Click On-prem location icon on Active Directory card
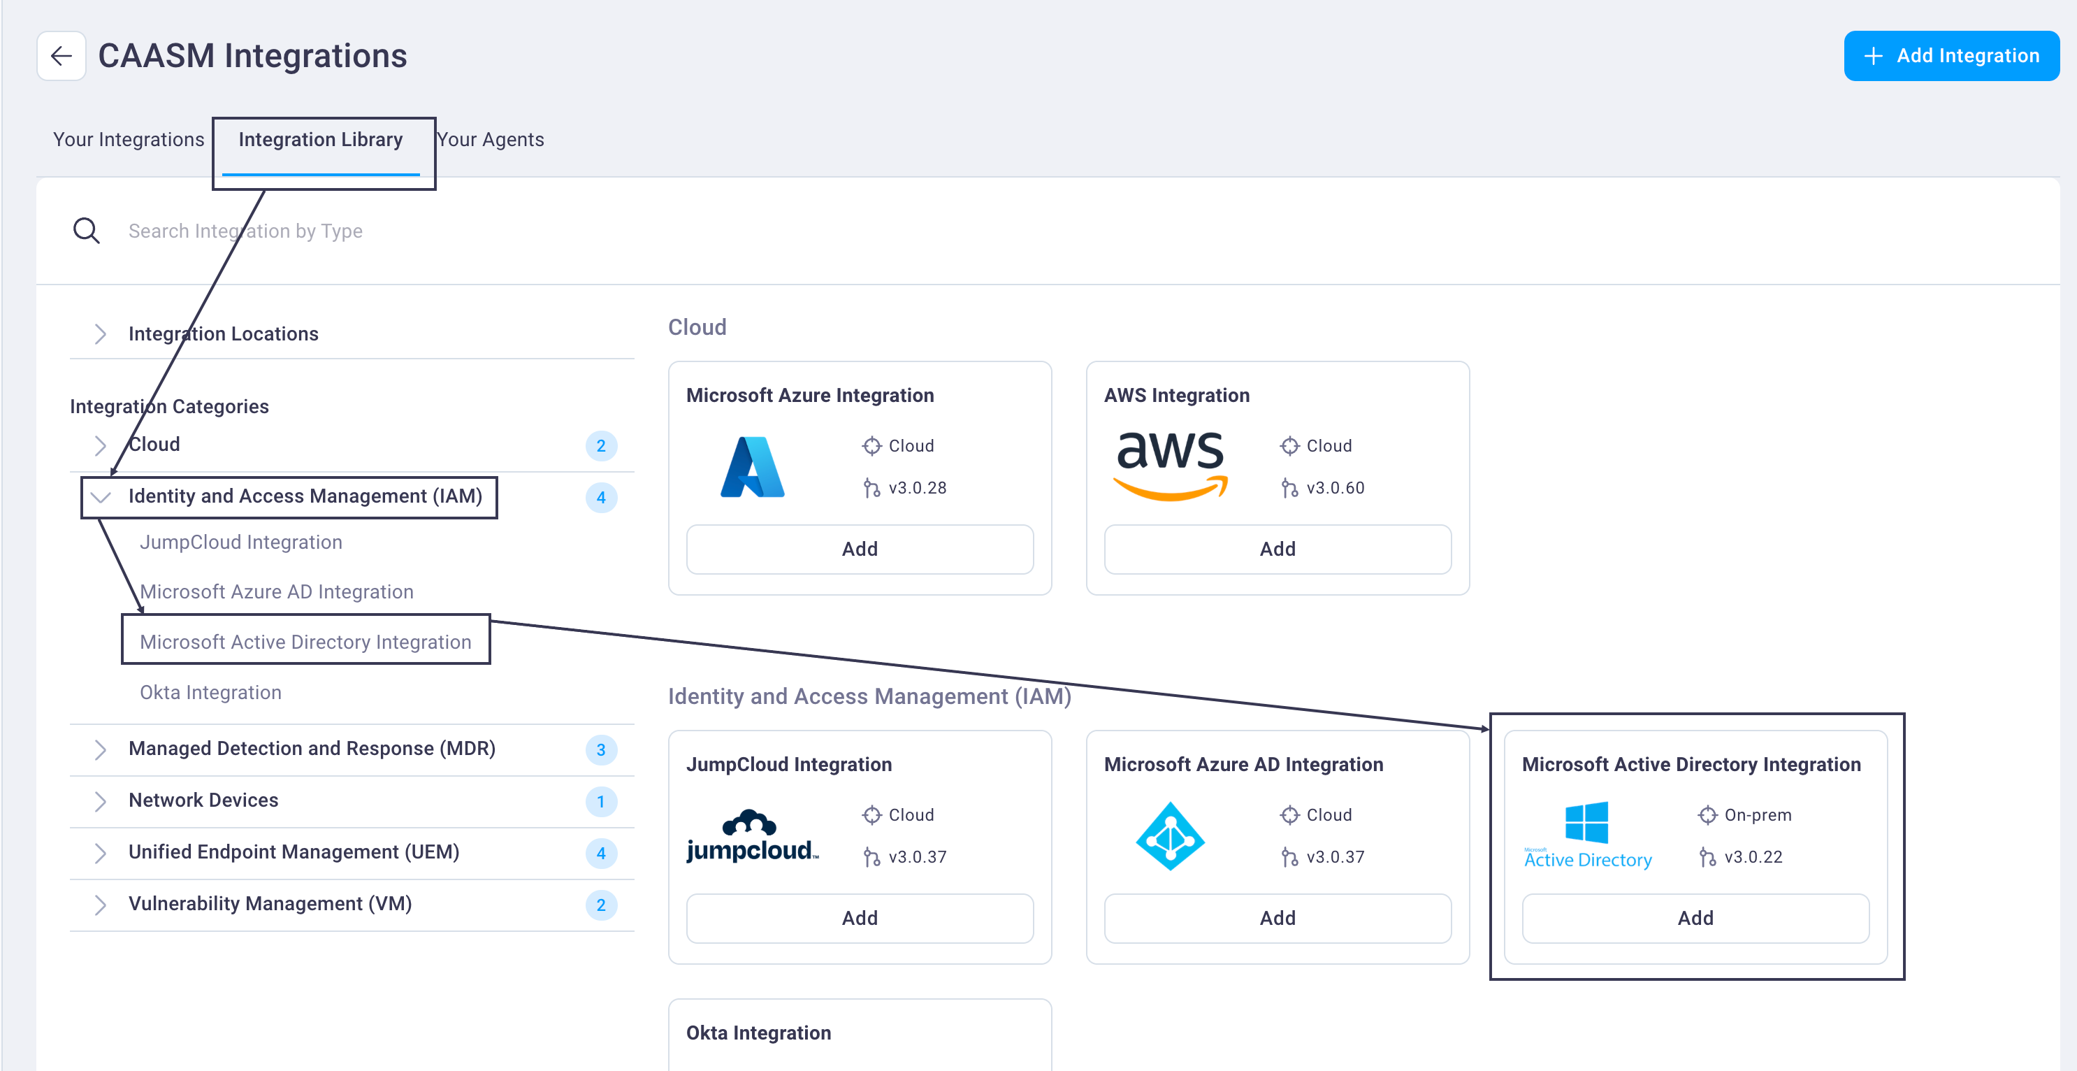2077x1071 pixels. coord(1707,815)
